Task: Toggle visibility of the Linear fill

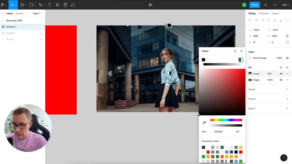Action: 281,74
